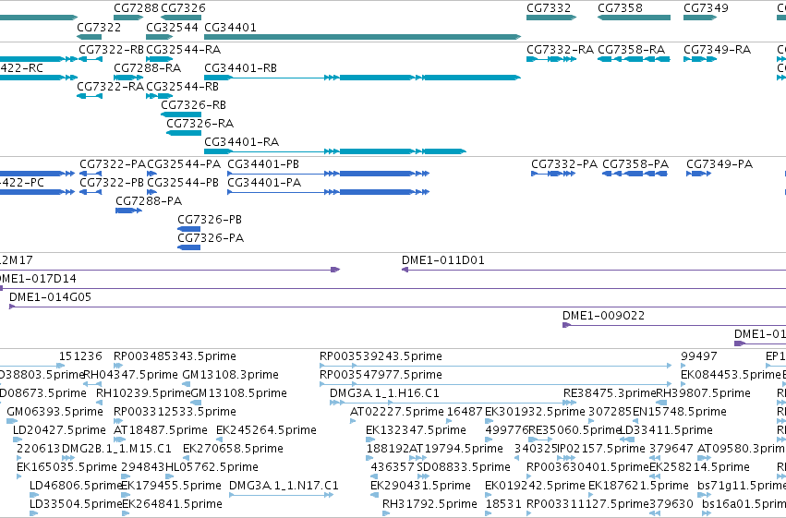Select EST RE38475.3prime
786x518 pixels.
[x=570, y=403]
